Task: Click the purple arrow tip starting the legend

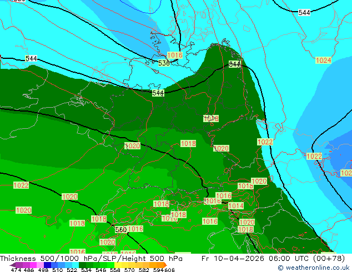Action: pyautogui.click(x=13, y=265)
